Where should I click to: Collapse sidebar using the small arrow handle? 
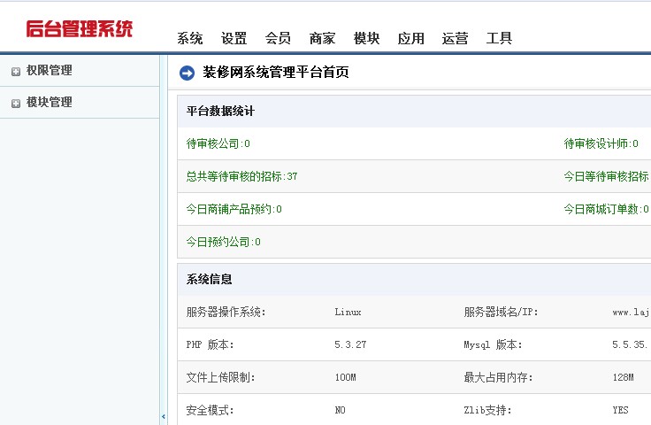[x=163, y=416]
